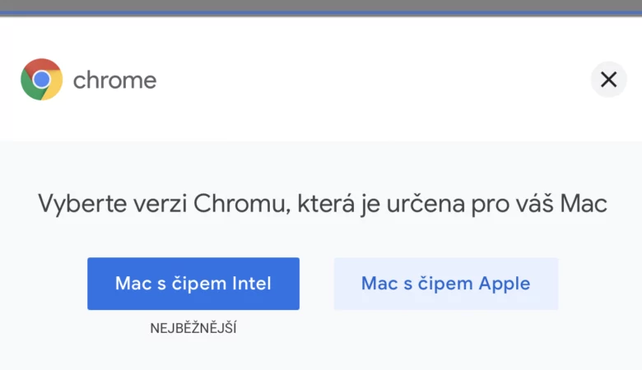Tap the round X button at top right
Screen dimensions: 642x370
pos(608,80)
